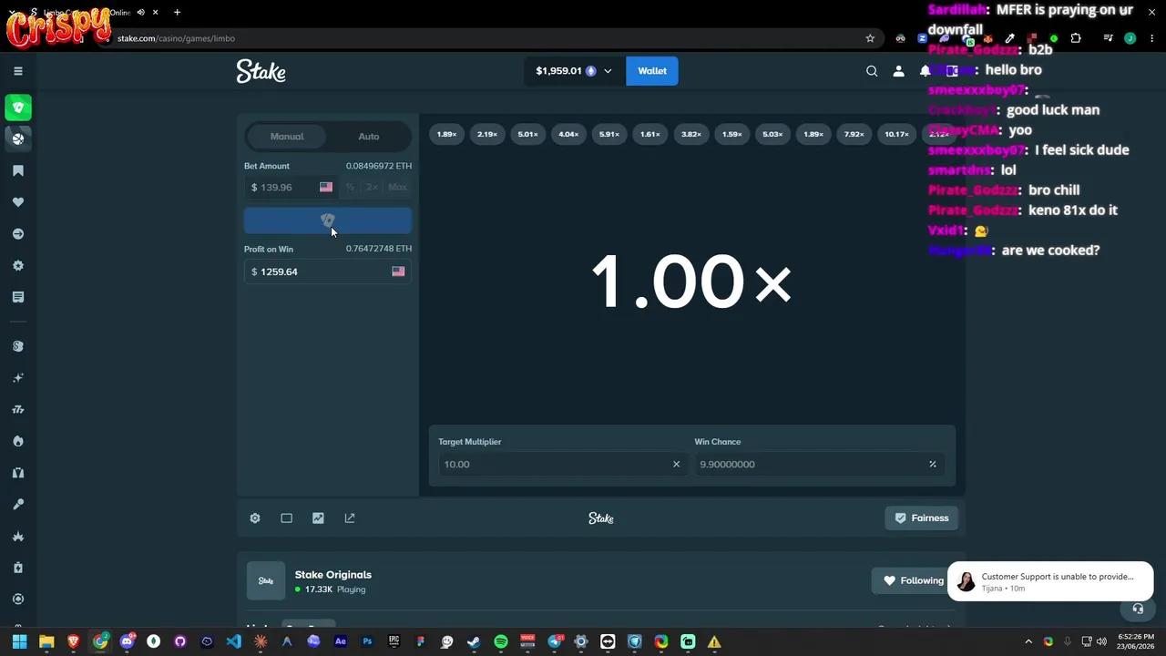Open the Customer Support chat notification

click(1050, 581)
